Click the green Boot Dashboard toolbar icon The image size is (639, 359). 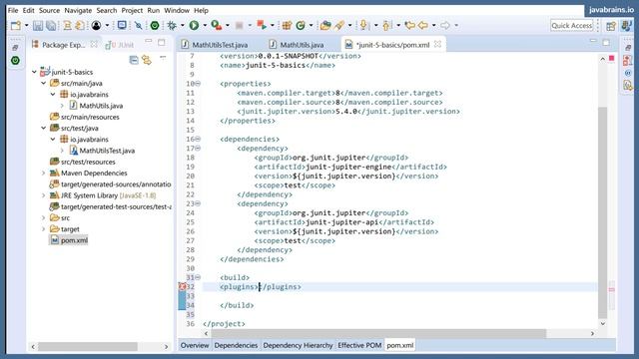(x=155, y=26)
